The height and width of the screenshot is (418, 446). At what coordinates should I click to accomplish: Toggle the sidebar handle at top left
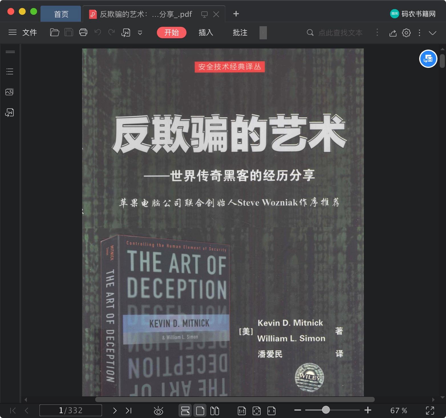click(10, 52)
